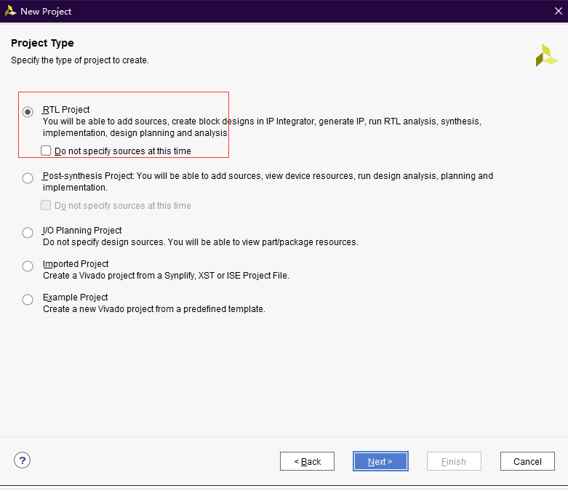Click 'Create a new Vivado project from a predefined template.'
Viewport: 568px width, 491px height.
154,309
